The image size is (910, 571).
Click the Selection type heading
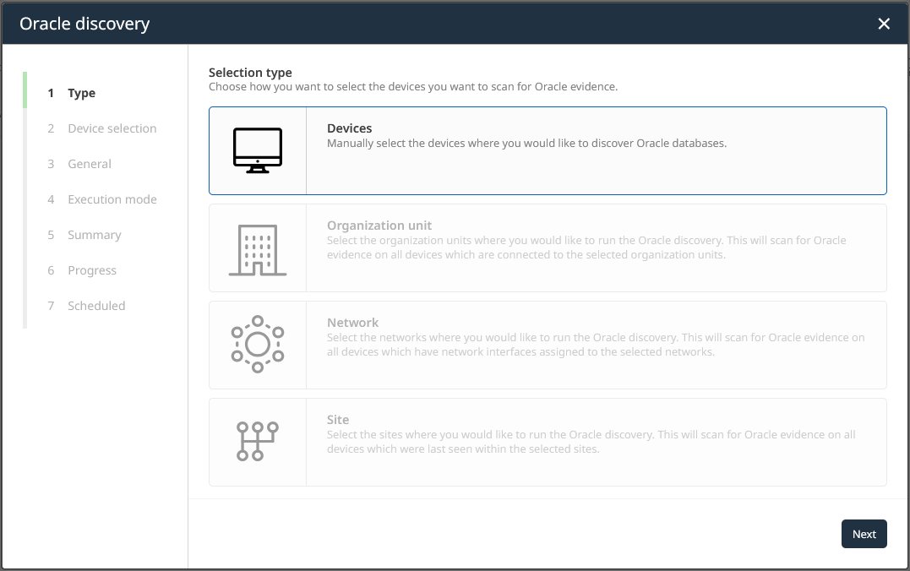(x=250, y=73)
